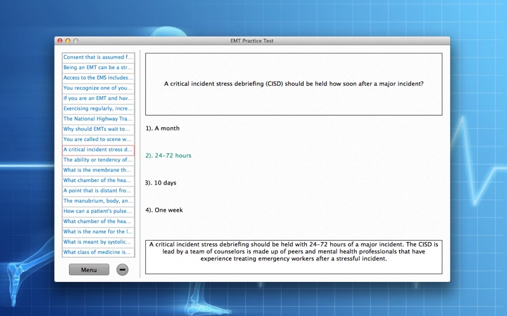Choose question 'You recognize one of you...'
The width and height of the screenshot is (507, 316).
[98, 88]
